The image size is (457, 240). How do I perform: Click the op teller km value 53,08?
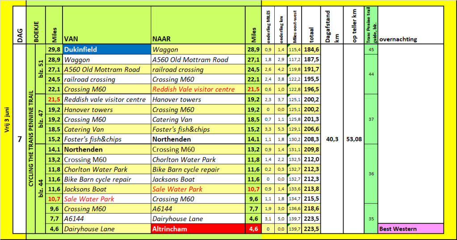click(354, 139)
